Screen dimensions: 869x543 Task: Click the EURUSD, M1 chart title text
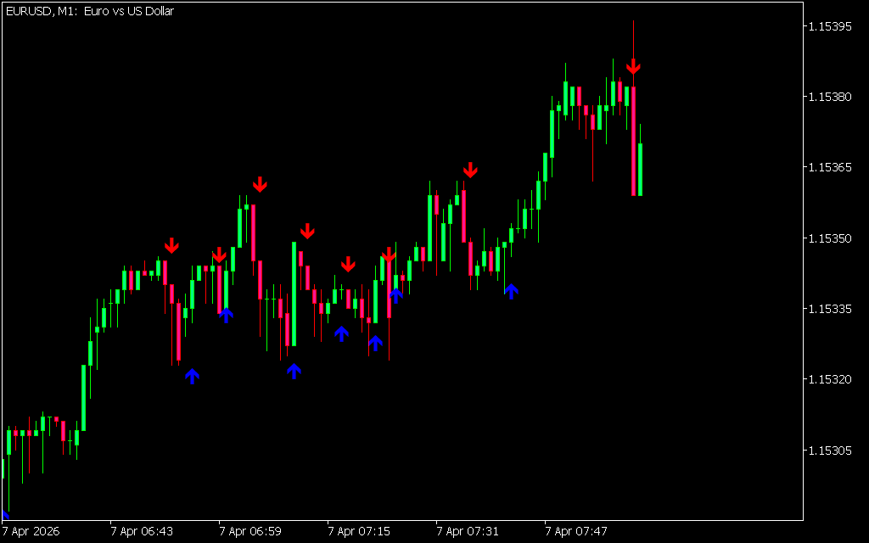tap(89, 12)
